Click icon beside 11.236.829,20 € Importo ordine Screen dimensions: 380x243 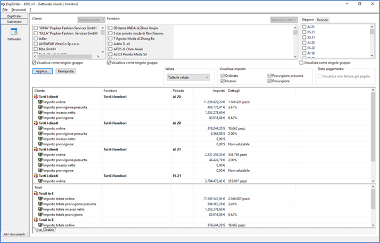pos(40,102)
